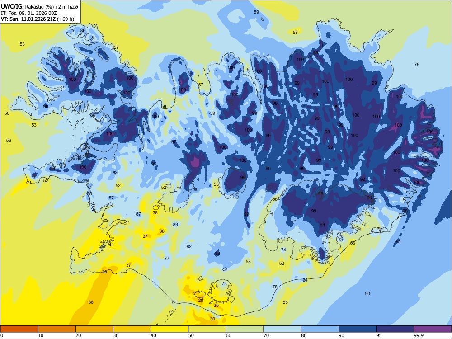The height and width of the screenshot is (339, 452).
Task: Click the light blue 70–80 legend swatch
Action: [282, 329]
